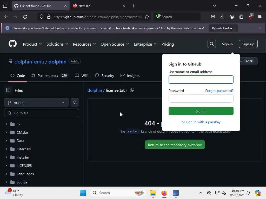Open File Explorer from taskbar
Screen dimensions: 266x199
153,193
